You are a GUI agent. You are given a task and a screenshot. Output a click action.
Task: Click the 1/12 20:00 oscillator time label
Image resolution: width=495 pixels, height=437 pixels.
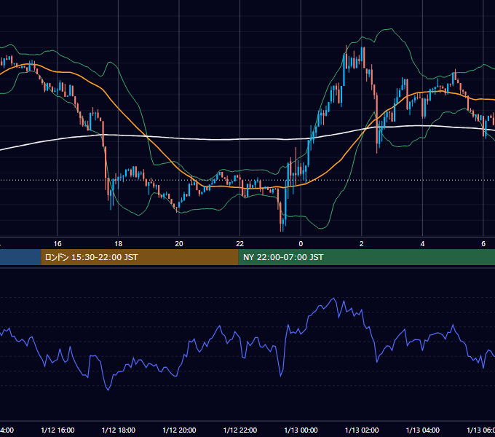coord(179,430)
